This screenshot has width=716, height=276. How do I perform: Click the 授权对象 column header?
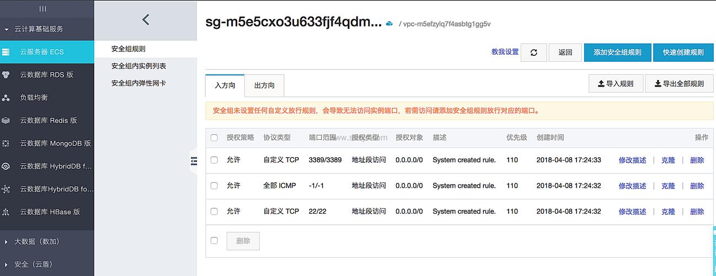409,137
